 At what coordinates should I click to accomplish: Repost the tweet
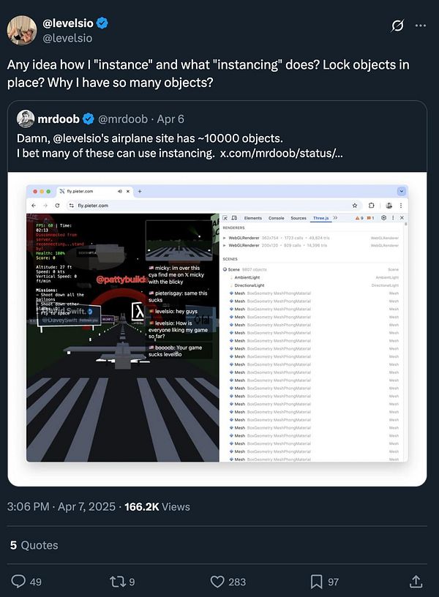pyautogui.click(x=116, y=581)
